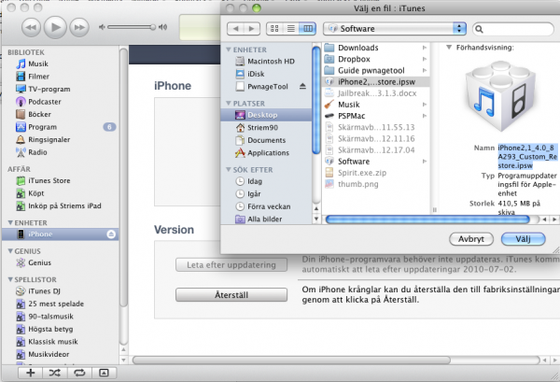Viewport: 560px width, 382px height.
Task: Collapse the PLATSER section
Action: (x=229, y=104)
